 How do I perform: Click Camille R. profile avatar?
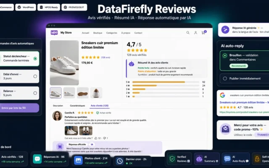(x=57, y=116)
